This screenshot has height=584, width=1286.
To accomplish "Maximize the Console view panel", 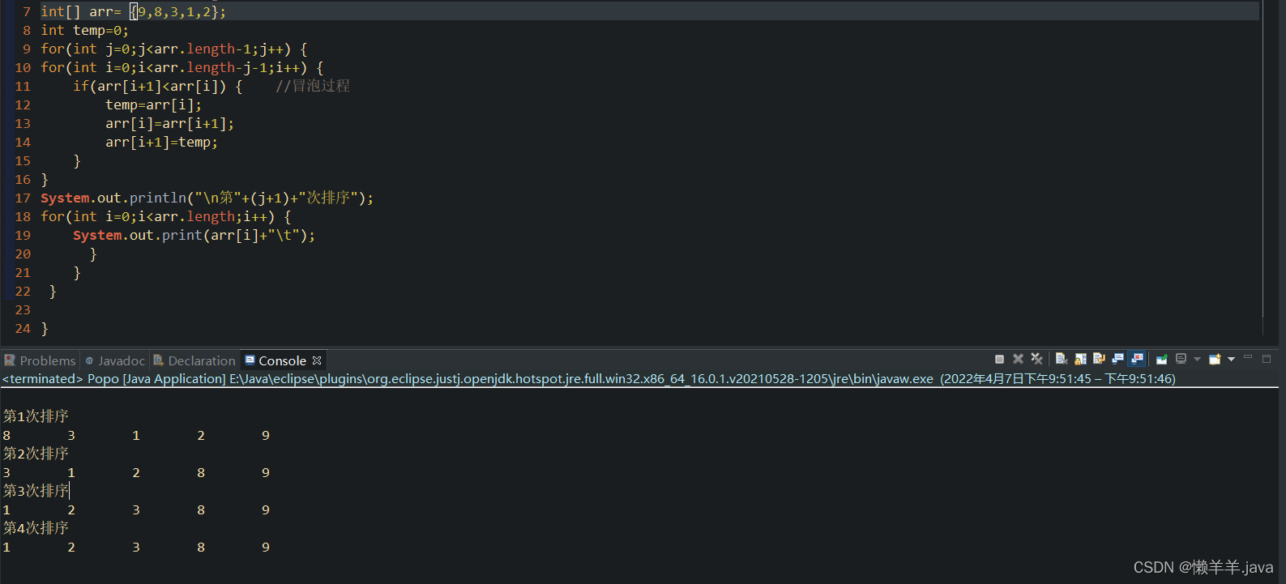I will 1267,358.
